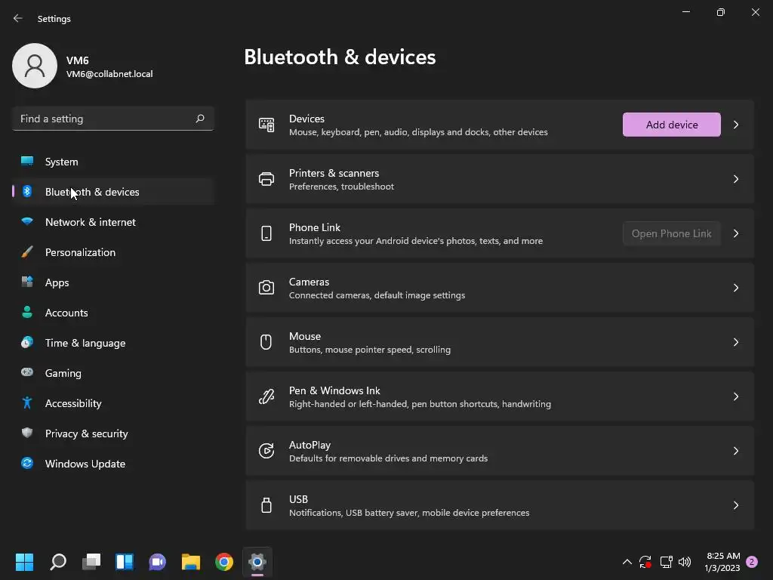Click the Open Phone Link button
The width and height of the screenshot is (773, 580).
pos(671,233)
